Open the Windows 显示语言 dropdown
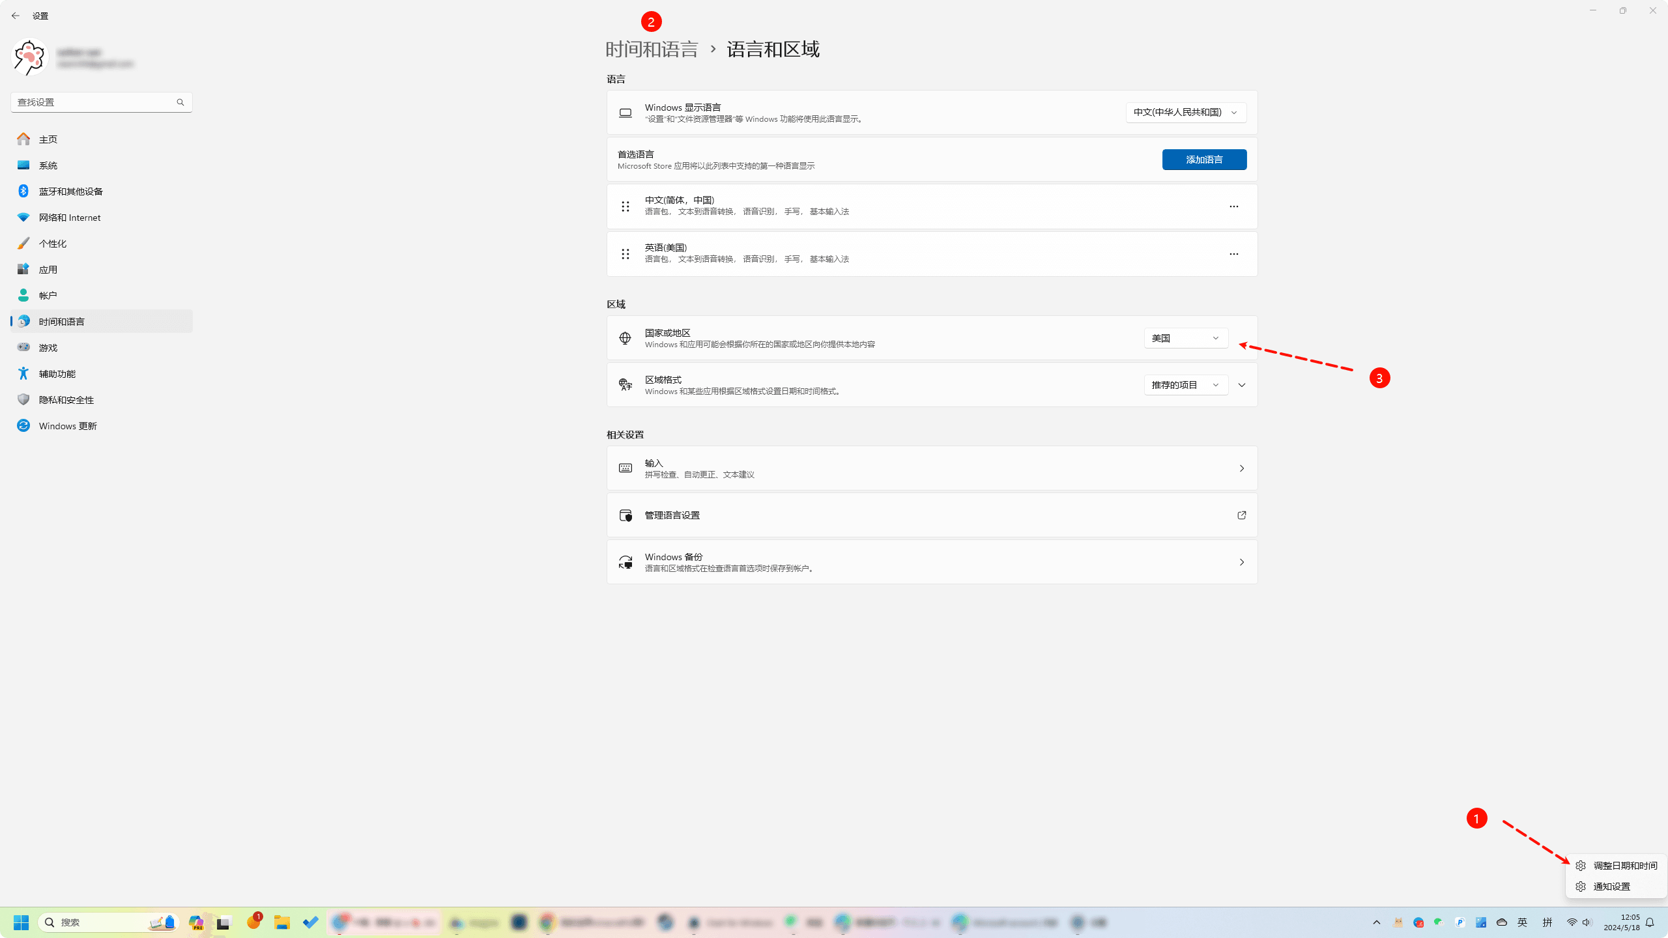Screen dimensions: 1668x938 [1186, 113]
